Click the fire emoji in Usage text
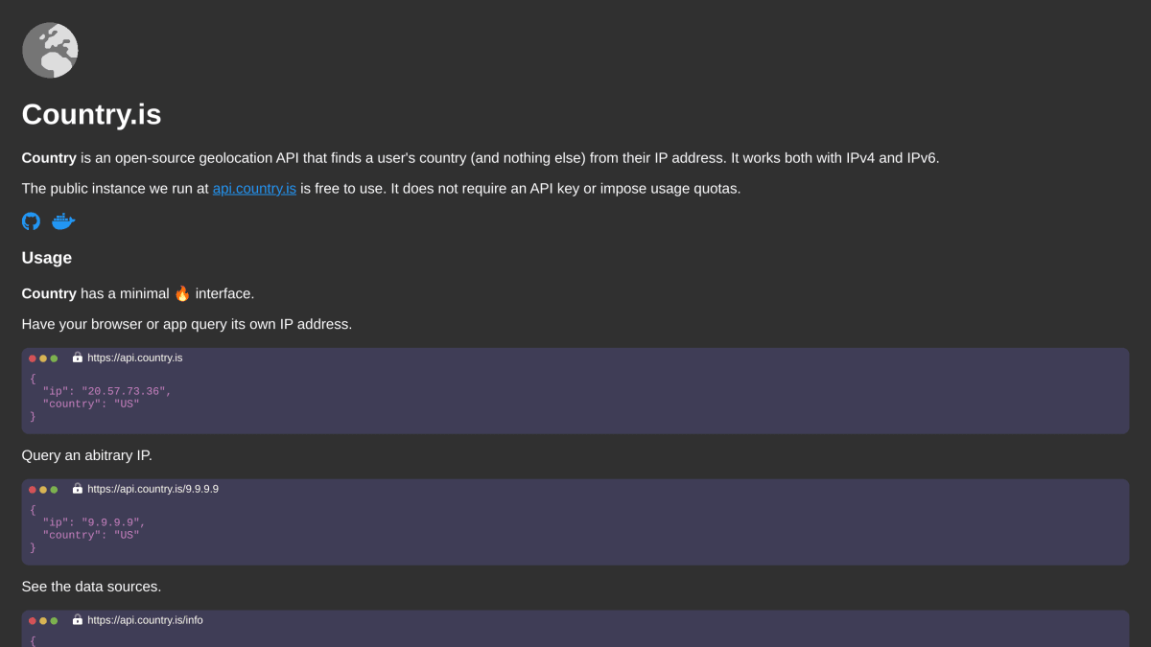 [x=182, y=293]
